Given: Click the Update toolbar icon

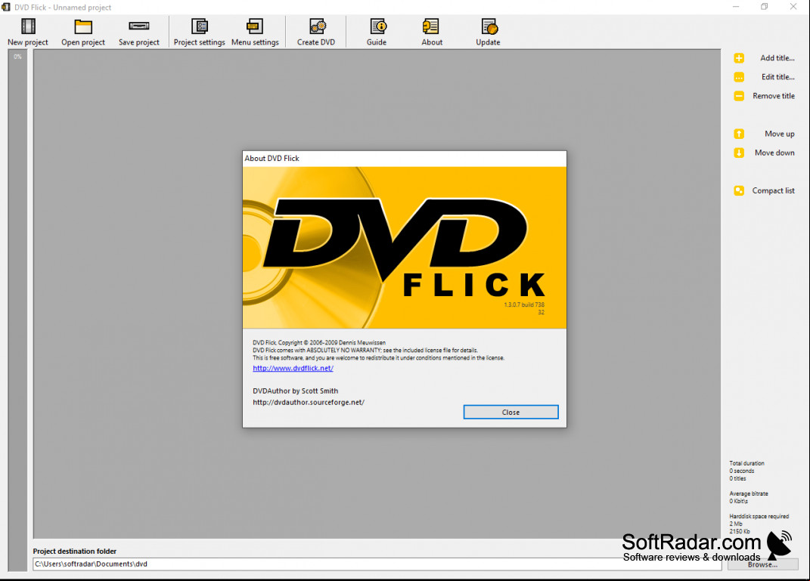Looking at the screenshot, I should coord(489,26).
